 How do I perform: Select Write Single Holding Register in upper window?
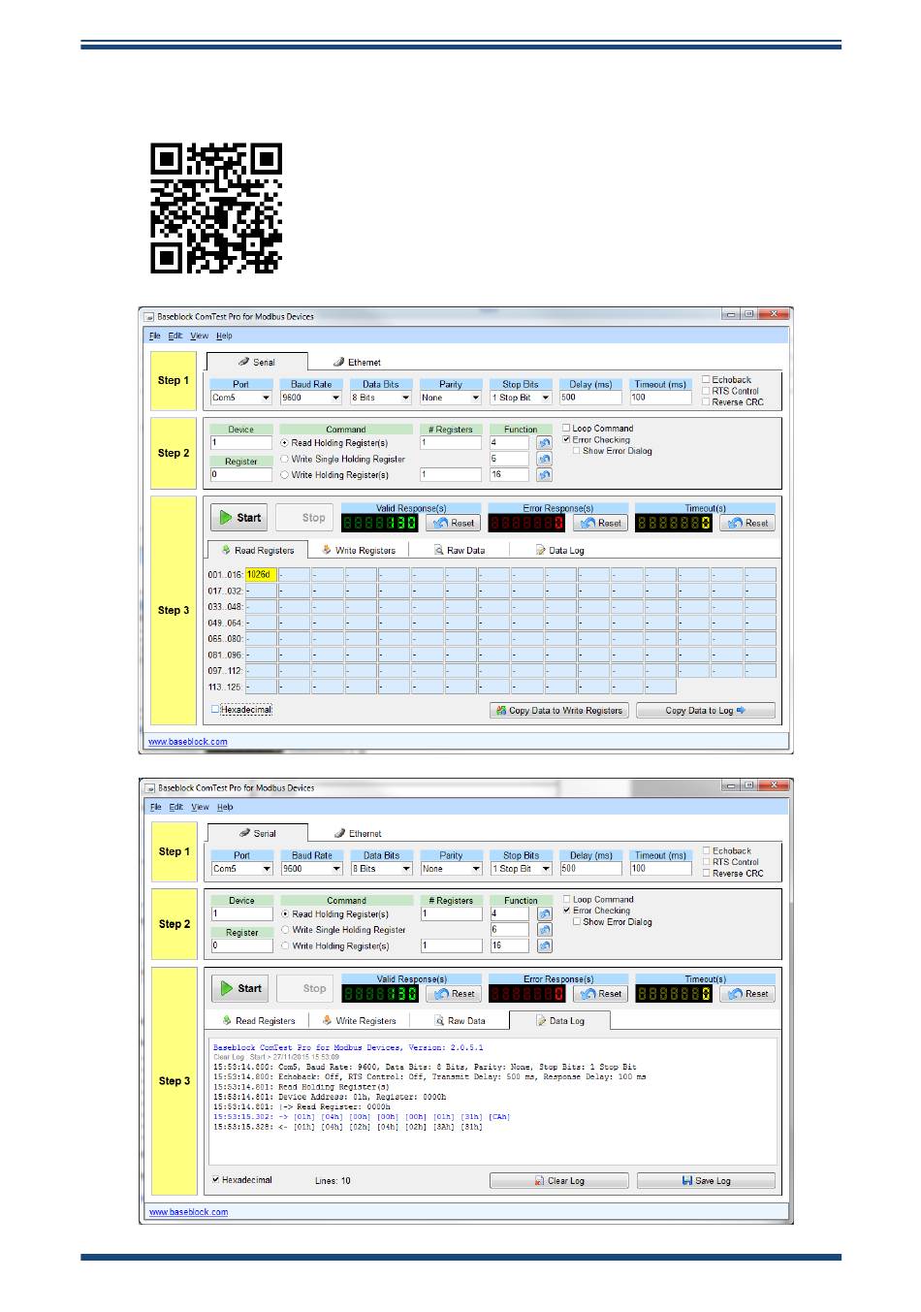(285, 459)
